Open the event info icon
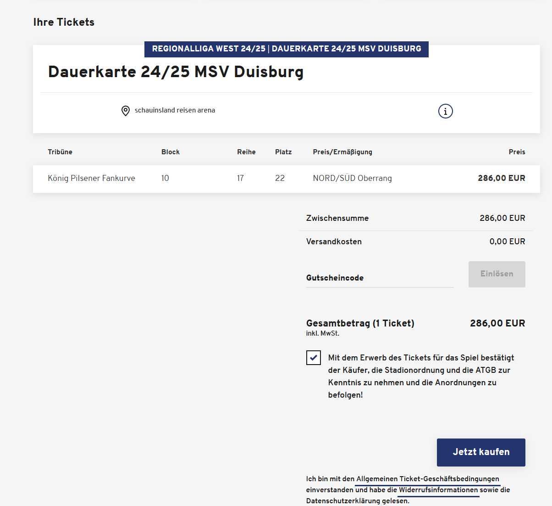 tap(446, 111)
